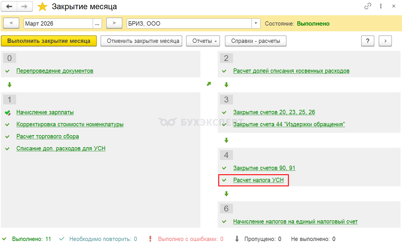Switch to previous month with < button
Viewport: 402px width, 245px height.
[11, 23]
